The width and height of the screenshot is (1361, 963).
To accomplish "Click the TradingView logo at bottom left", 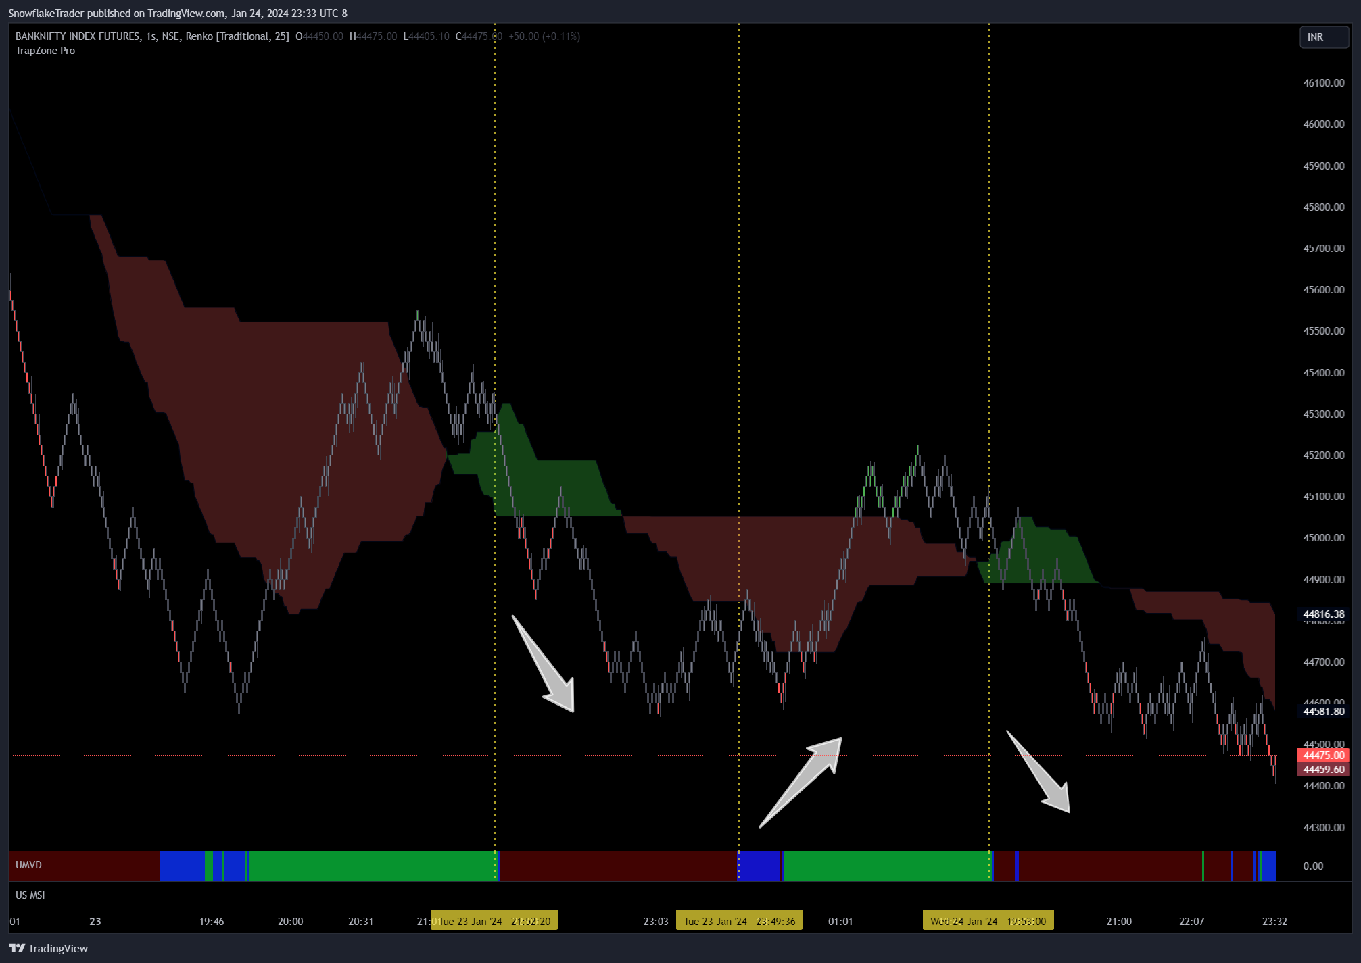I will [48, 948].
